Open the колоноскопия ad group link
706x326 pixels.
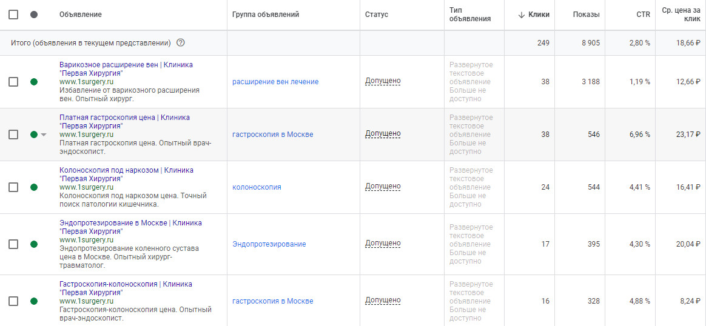pos(257,187)
